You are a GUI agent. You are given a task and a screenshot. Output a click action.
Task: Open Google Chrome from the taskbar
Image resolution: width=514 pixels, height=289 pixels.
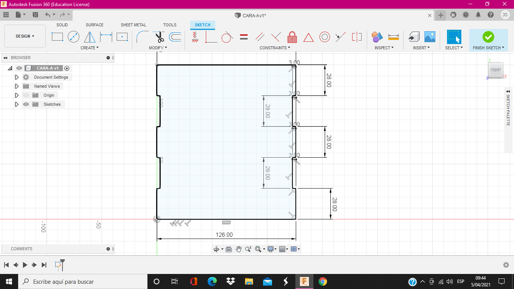point(322,281)
